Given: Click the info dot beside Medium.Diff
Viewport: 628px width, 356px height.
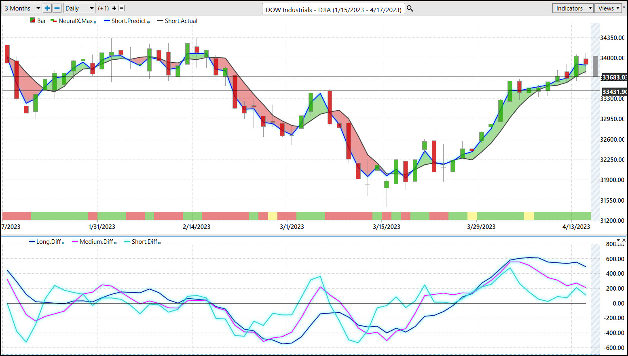Looking at the screenshot, I should point(115,243).
